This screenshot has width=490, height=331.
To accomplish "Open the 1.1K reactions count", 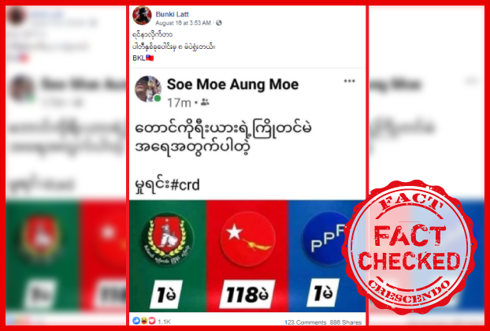I will [x=164, y=322].
